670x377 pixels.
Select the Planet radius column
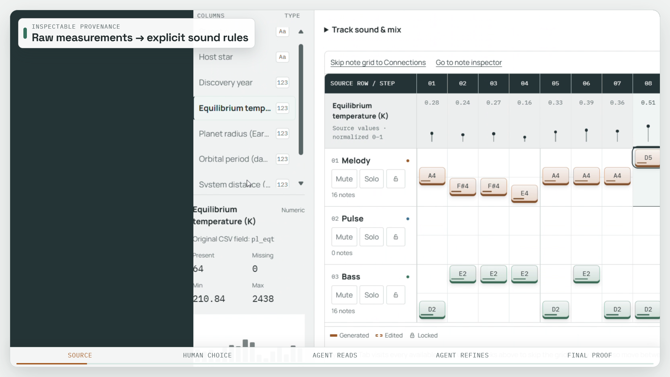pos(244,134)
